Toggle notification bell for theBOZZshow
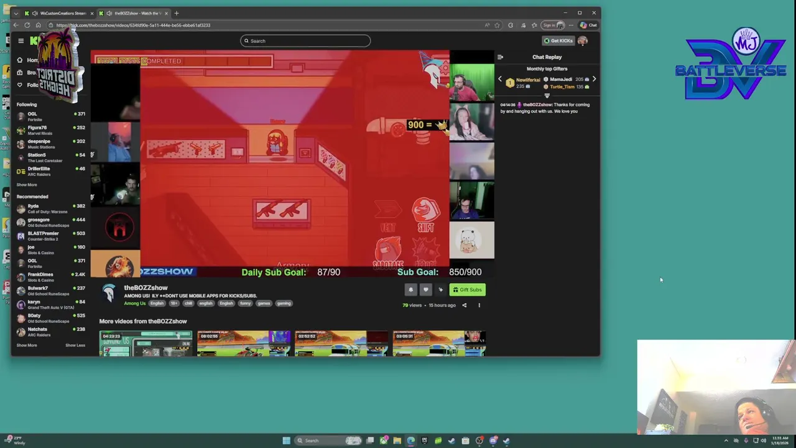Viewport: 796px width, 448px height. (410, 289)
